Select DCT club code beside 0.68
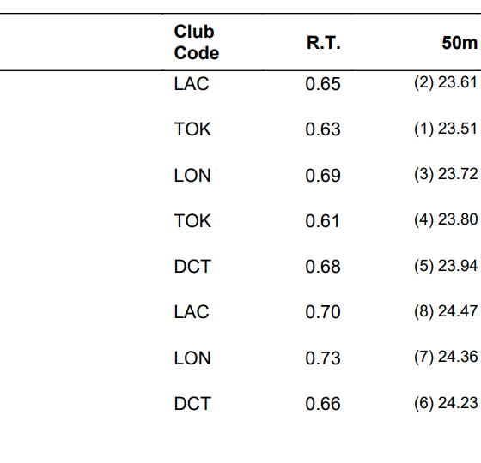 (x=192, y=266)
